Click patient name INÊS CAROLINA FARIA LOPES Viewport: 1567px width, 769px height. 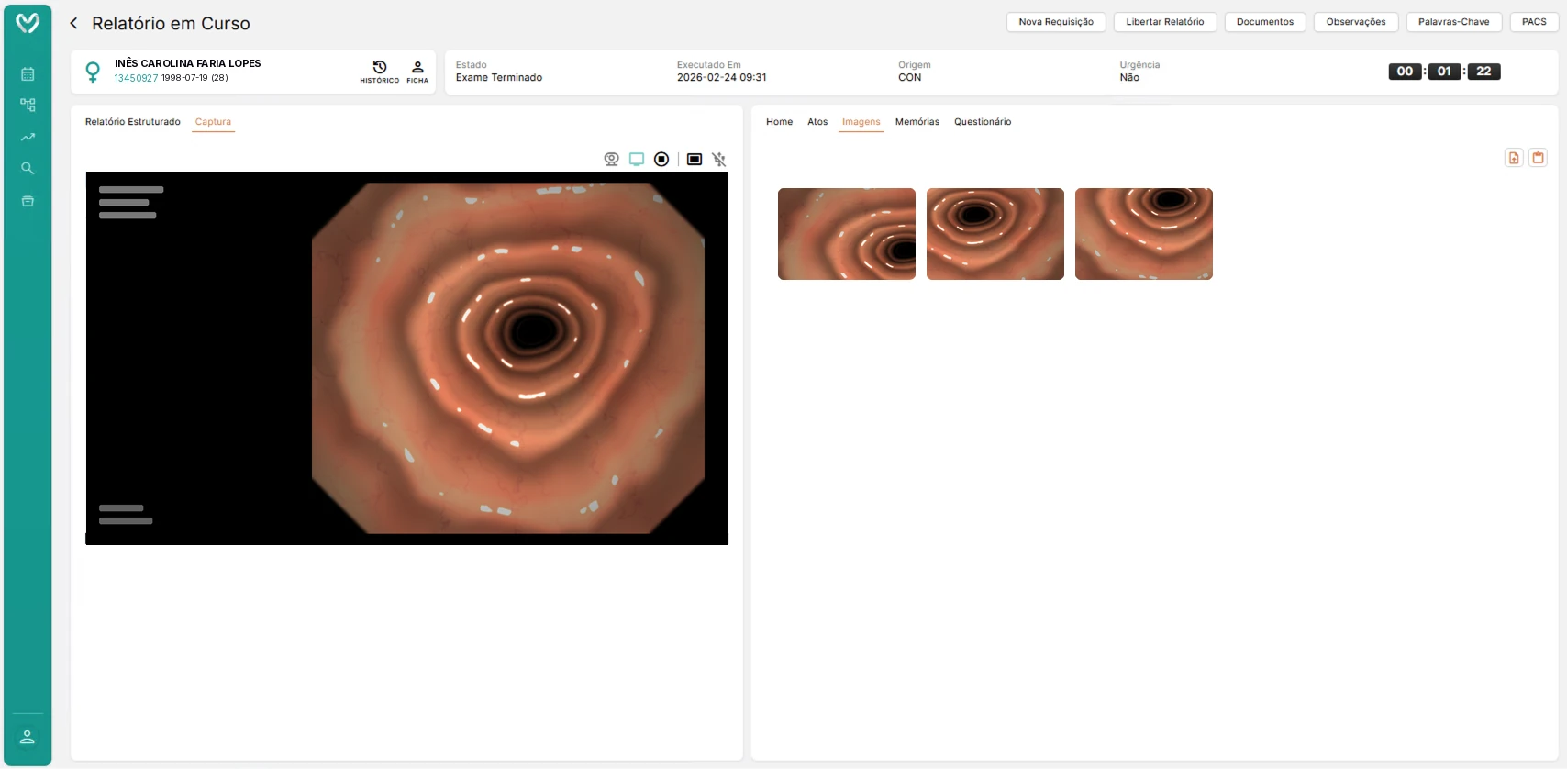point(188,63)
